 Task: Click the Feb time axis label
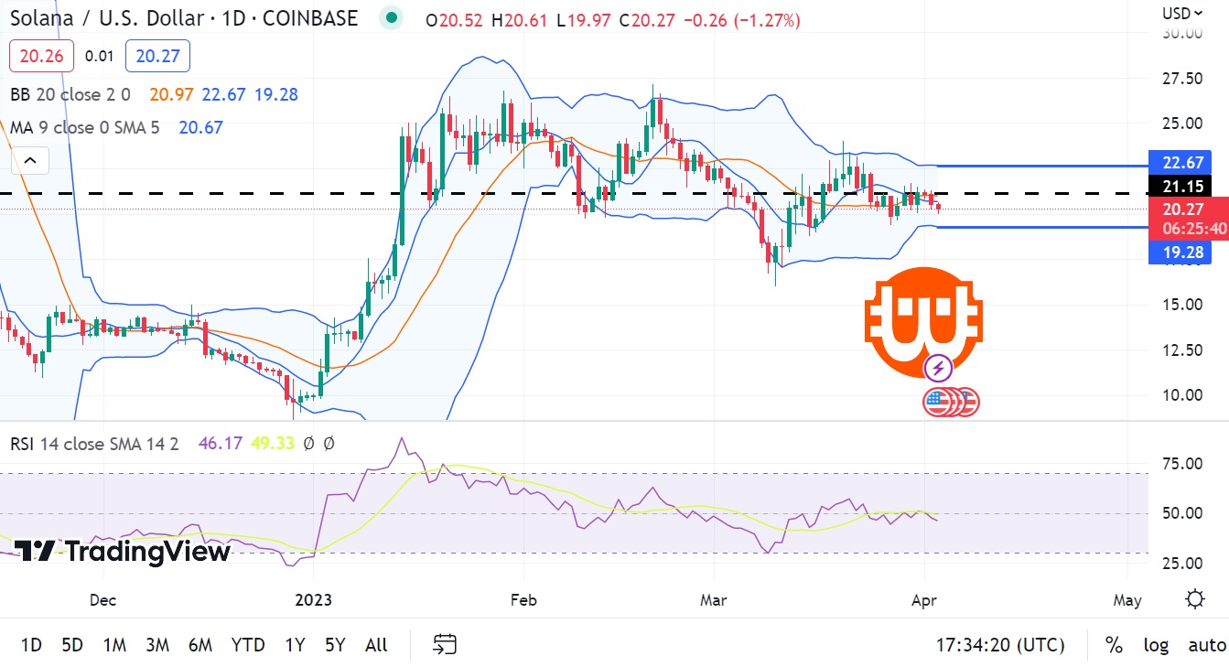523,600
